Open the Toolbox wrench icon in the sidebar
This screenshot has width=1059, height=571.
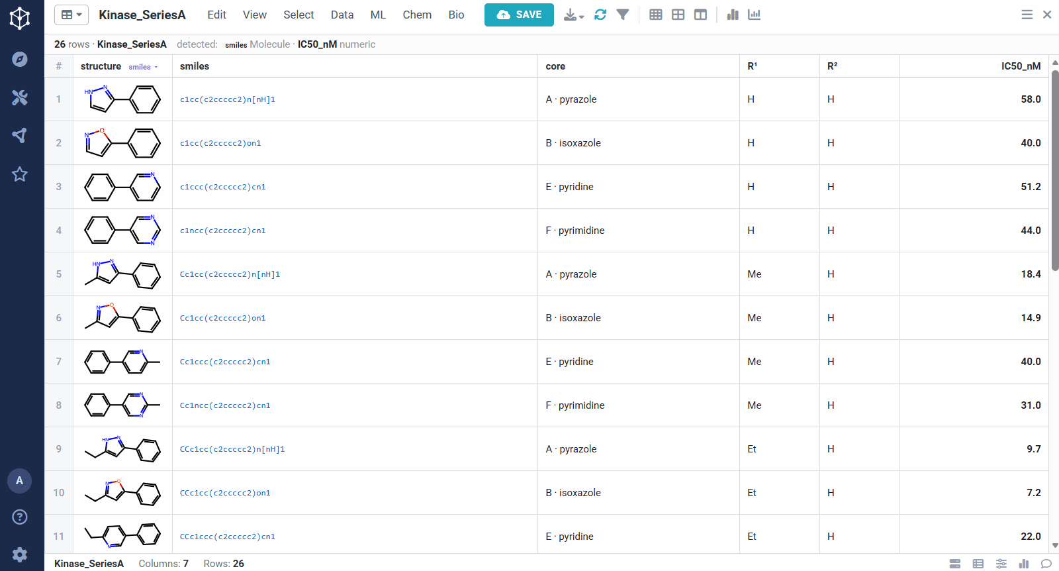coord(20,97)
